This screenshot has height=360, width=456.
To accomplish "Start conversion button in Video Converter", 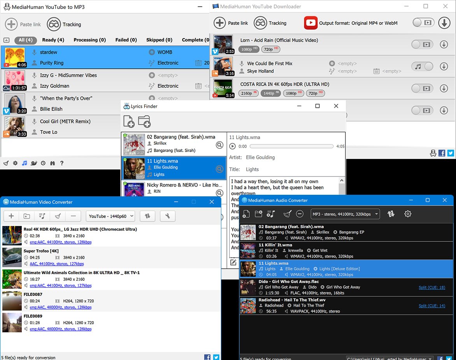I will 147,216.
